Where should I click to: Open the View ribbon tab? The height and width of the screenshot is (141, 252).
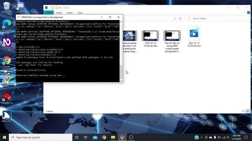click(x=80, y=13)
